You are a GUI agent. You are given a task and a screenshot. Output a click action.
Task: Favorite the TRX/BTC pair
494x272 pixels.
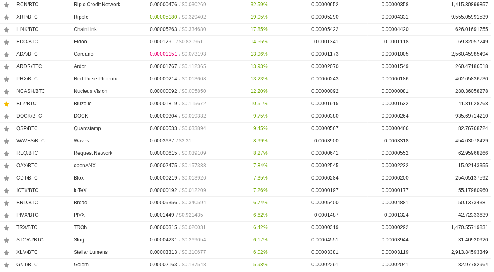click(x=6, y=227)
